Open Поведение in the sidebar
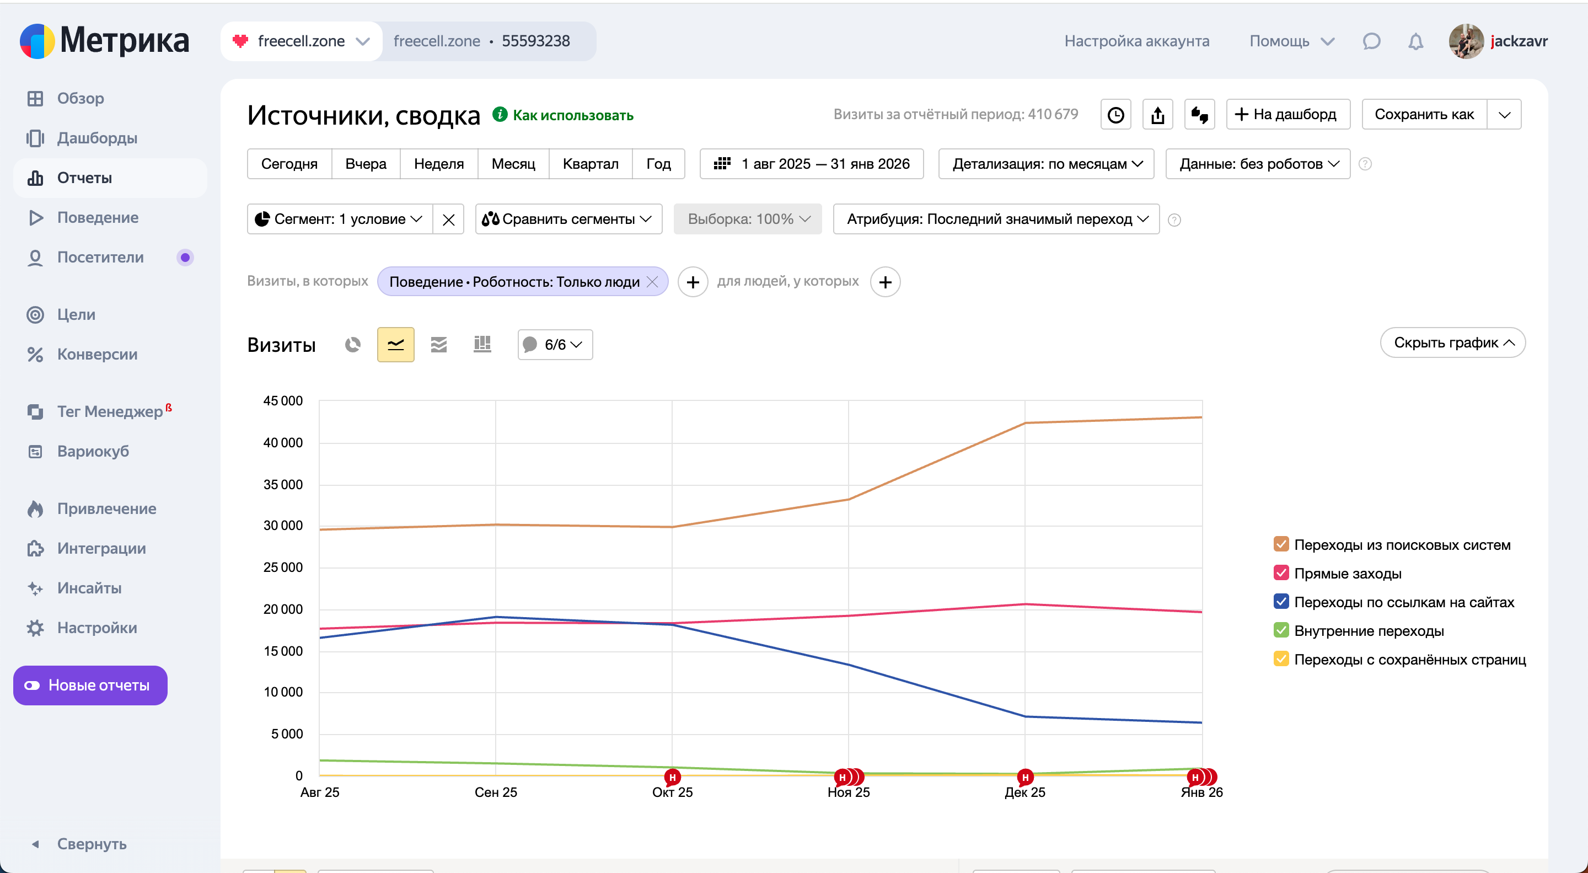 [98, 218]
